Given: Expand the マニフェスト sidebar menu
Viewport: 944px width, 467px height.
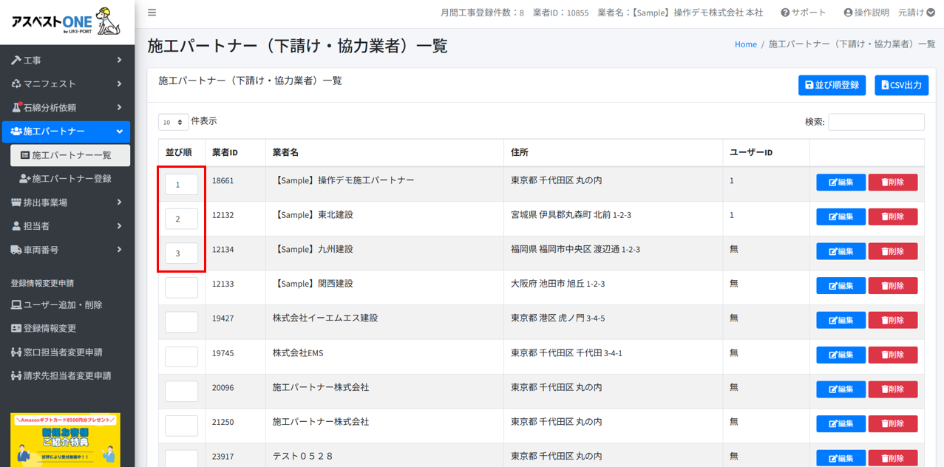Looking at the screenshot, I should (67, 83).
